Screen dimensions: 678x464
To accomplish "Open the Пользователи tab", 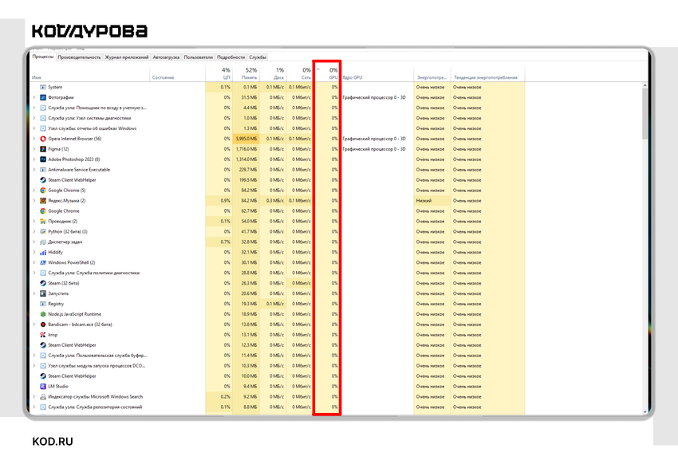I will click(x=198, y=57).
